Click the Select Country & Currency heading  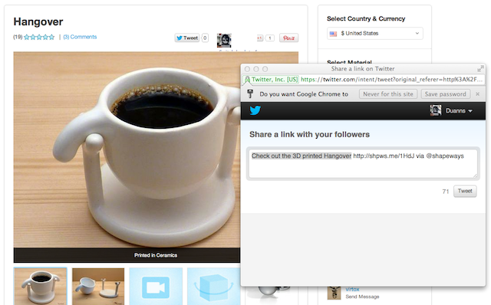coord(366,18)
